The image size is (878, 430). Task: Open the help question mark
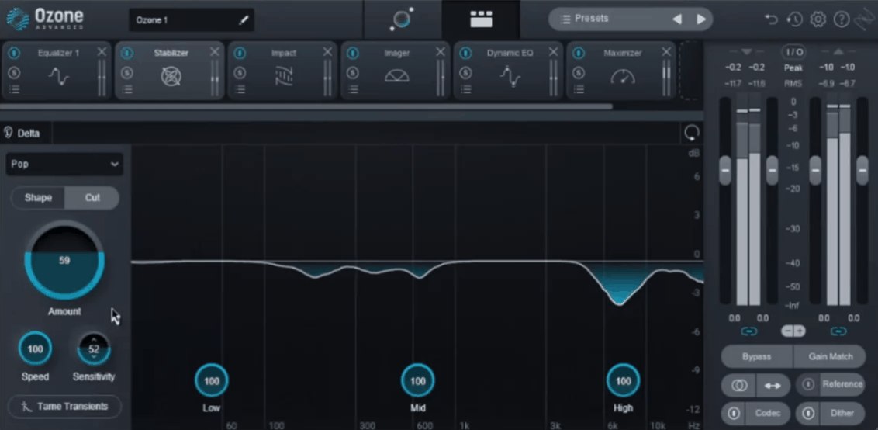pyautogui.click(x=842, y=19)
